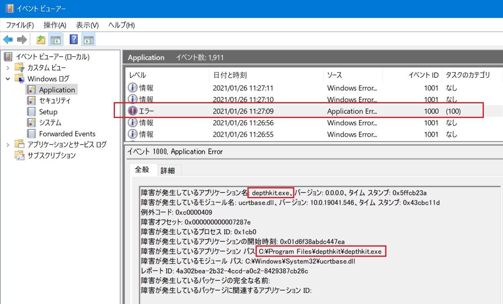Collapse the Windows ログ node
The image size is (503, 304).
click(8, 79)
